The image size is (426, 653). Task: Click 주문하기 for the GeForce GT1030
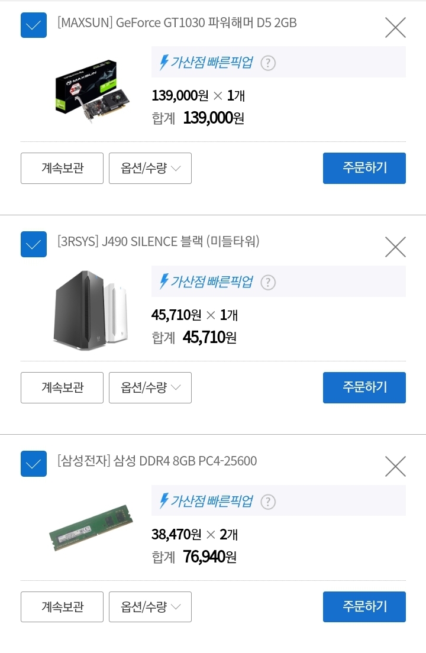(x=364, y=168)
